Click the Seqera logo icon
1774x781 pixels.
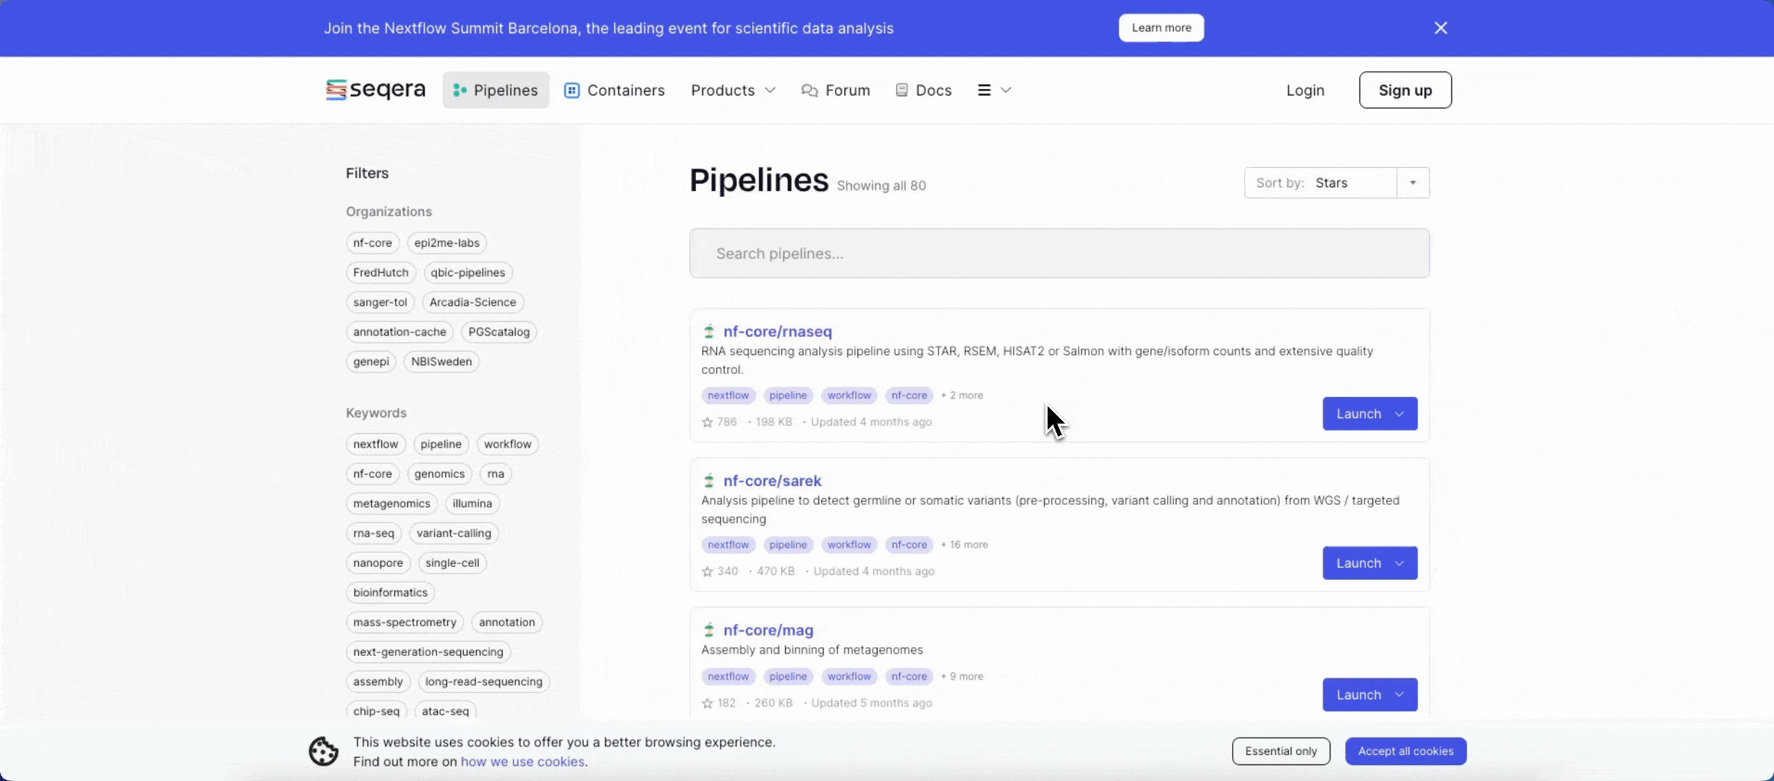(x=336, y=90)
